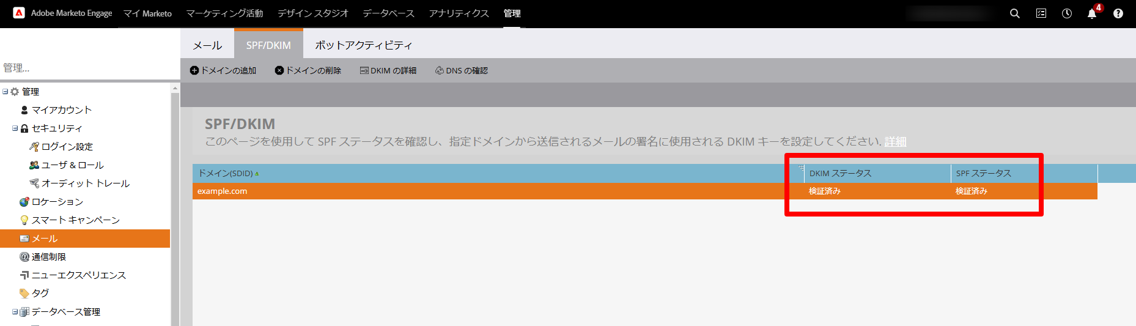Click the SPF ステータス column header

click(1024, 173)
